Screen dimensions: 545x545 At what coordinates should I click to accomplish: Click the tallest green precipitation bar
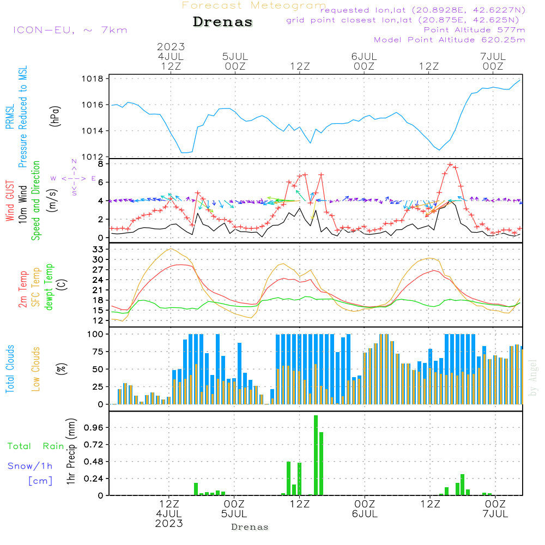click(x=316, y=455)
